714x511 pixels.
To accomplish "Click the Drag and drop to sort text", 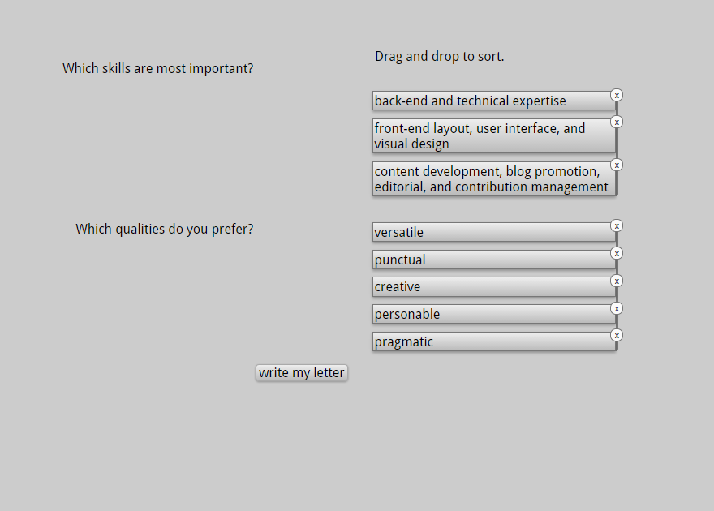I will coord(440,57).
